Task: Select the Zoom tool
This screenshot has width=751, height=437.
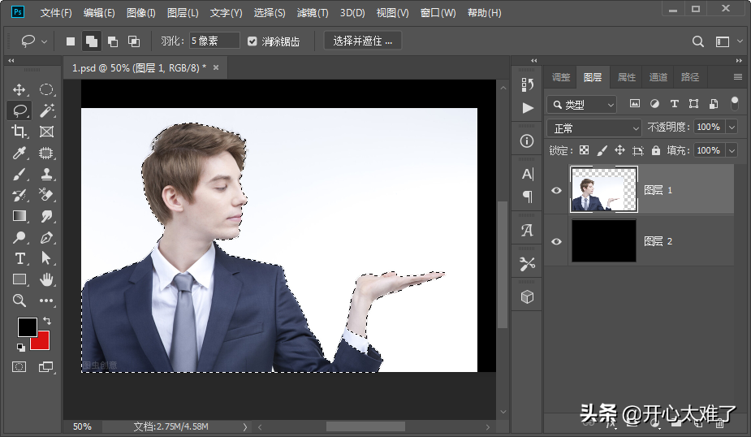Action: [x=19, y=301]
